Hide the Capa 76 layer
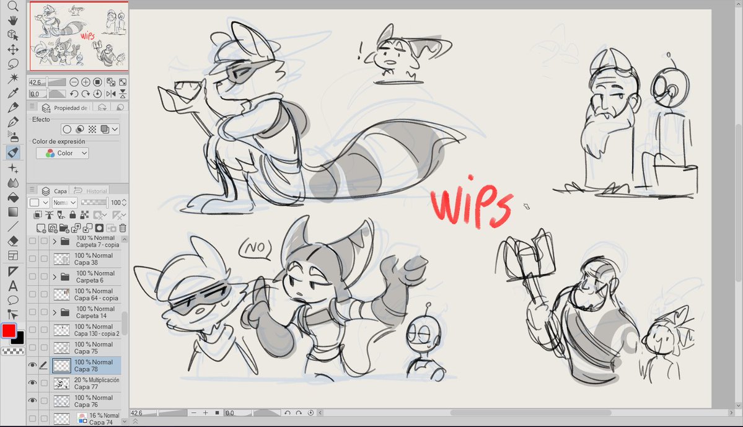743x427 pixels. [x=32, y=400]
